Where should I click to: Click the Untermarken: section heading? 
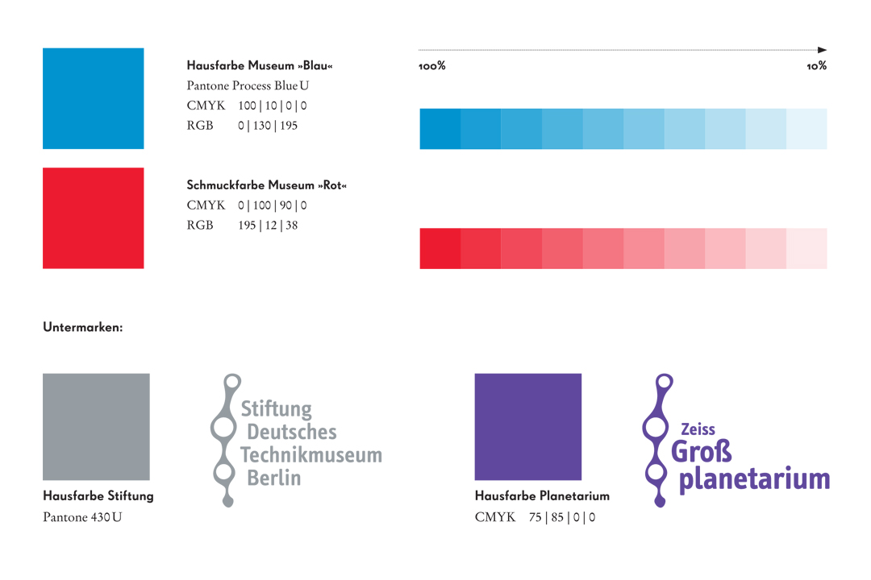coord(83,328)
